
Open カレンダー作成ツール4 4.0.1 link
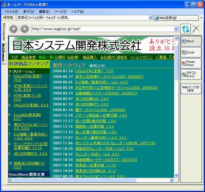[97, 154]
